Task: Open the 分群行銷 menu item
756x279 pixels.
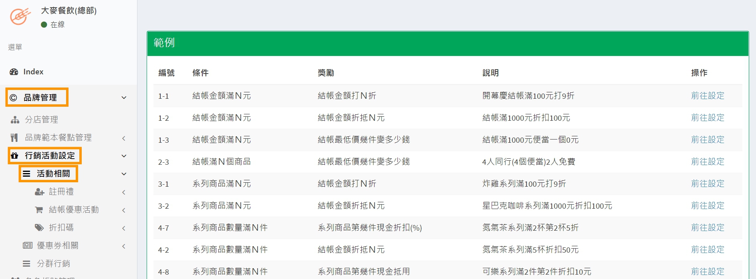Action: 53,263
